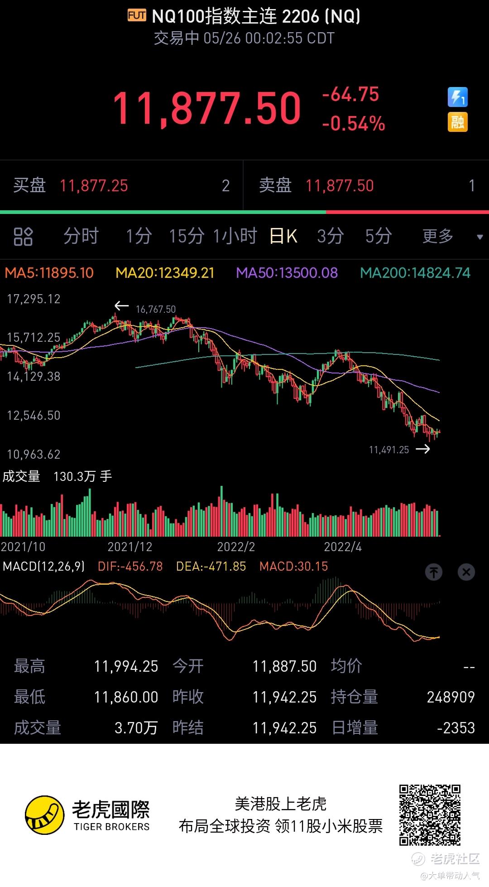Tap the dropdown arrow beside 更多
The height and width of the screenshot is (887, 489).
pos(480,237)
